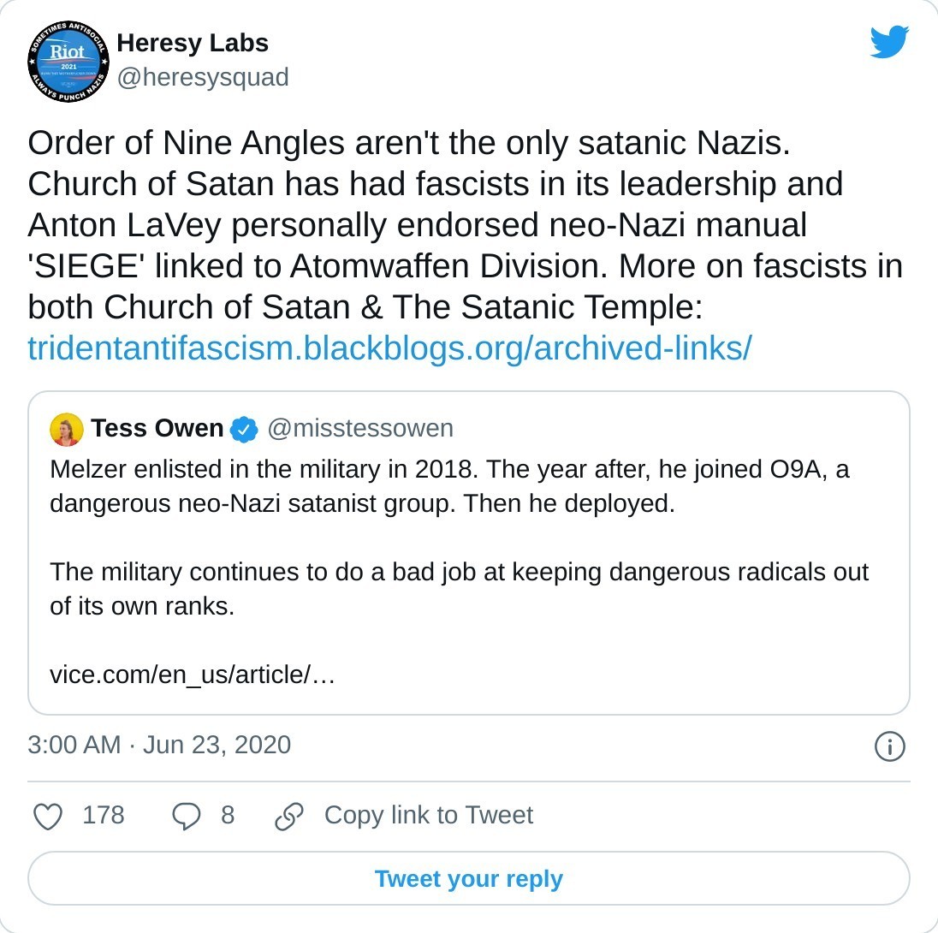
Task: Open replies via speech bubble icon
Action: click(186, 816)
